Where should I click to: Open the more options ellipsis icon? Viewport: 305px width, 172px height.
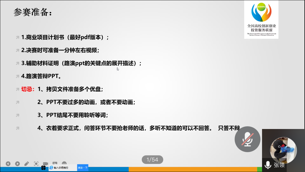(x=64, y=163)
